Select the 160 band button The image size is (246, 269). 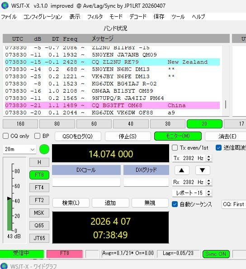pyautogui.click(x=20, y=124)
